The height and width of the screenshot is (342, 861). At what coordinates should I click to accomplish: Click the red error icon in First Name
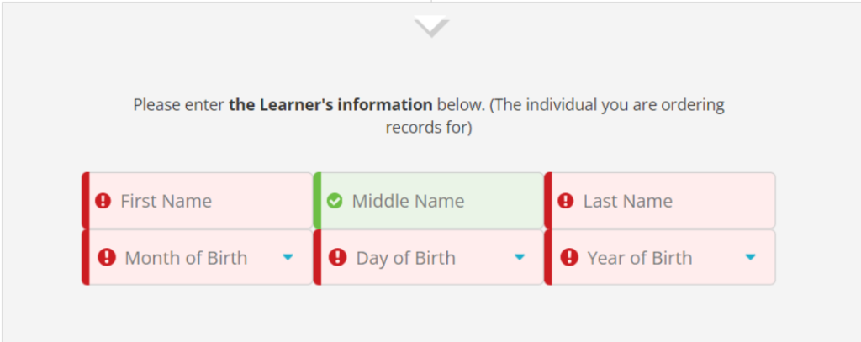(x=103, y=201)
